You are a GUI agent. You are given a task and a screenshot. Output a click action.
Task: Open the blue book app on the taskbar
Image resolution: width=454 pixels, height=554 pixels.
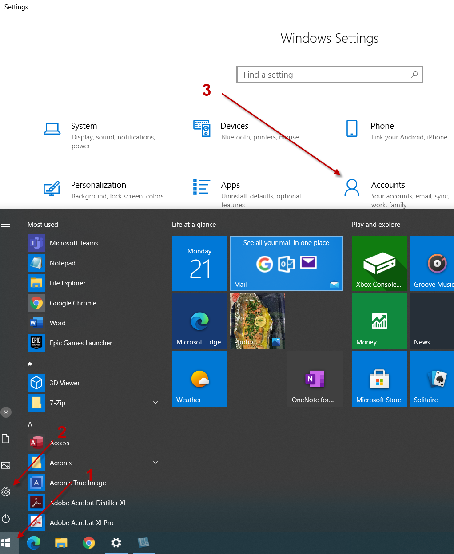click(x=143, y=542)
